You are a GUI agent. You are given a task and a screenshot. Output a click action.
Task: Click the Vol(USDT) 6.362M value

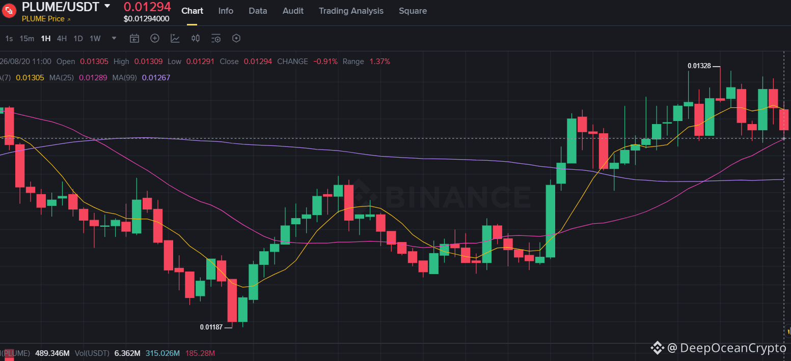(x=127, y=353)
